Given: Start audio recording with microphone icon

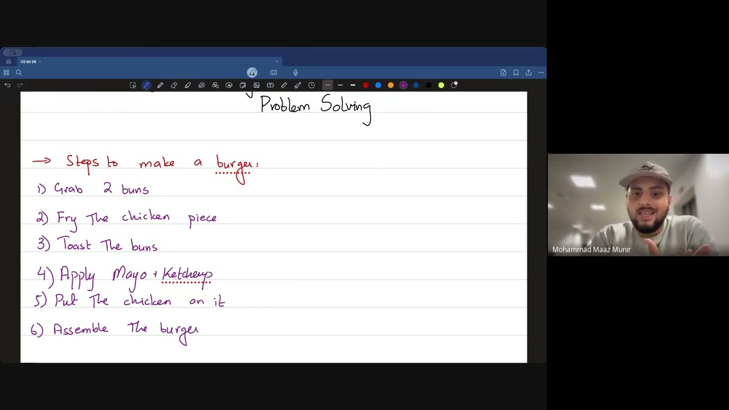Looking at the screenshot, I should (x=296, y=72).
